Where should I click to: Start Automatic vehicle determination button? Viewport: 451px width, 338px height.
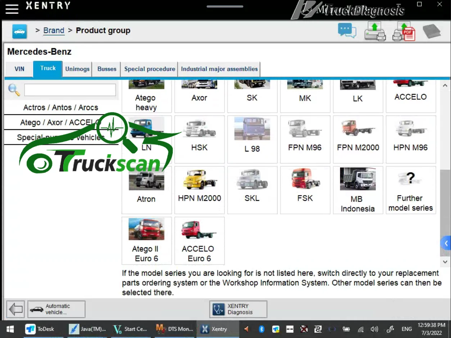pos(57,309)
